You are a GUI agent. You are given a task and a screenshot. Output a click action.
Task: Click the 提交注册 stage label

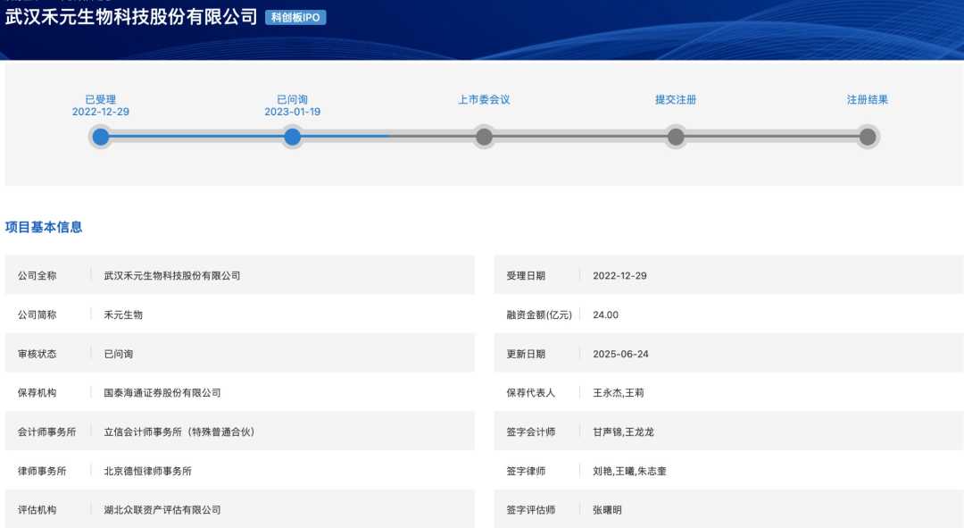tap(676, 100)
